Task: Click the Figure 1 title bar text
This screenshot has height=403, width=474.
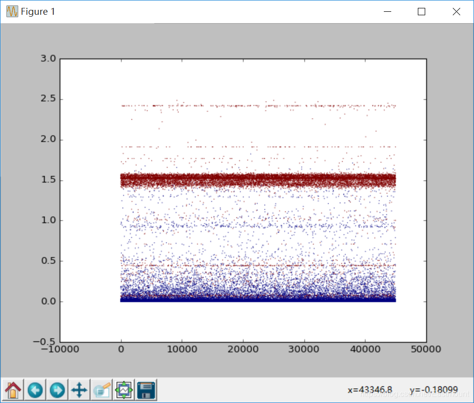Action: [x=38, y=11]
